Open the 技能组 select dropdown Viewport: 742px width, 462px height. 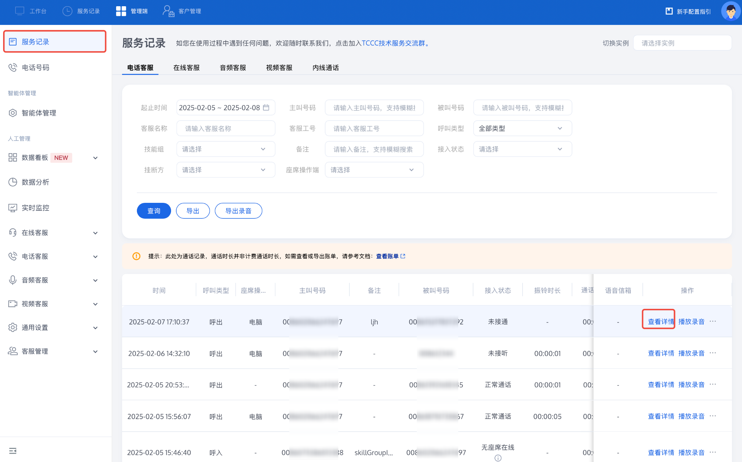click(225, 149)
